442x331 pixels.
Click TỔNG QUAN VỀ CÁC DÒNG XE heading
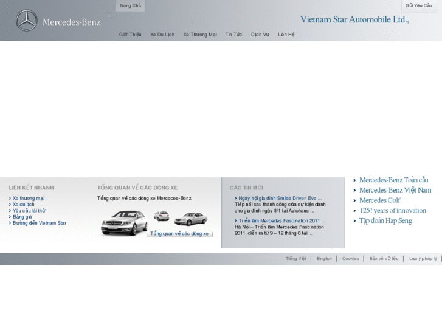coord(137,188)
